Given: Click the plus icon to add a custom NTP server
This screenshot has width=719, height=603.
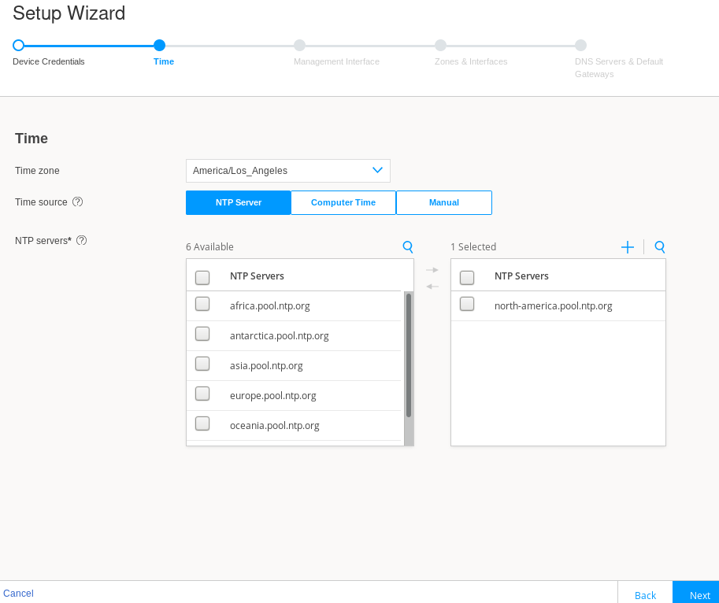Looking at the screenshot, I should tap(628, 246).
